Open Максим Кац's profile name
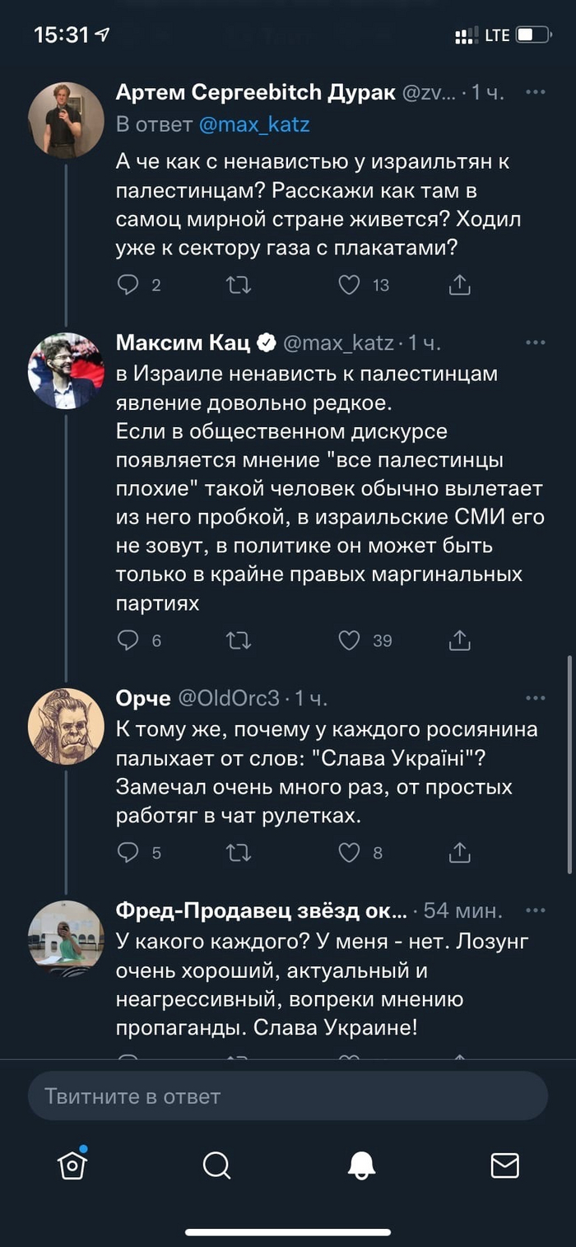The width and height of the screenshot is (576, 1247). (183, 342)
